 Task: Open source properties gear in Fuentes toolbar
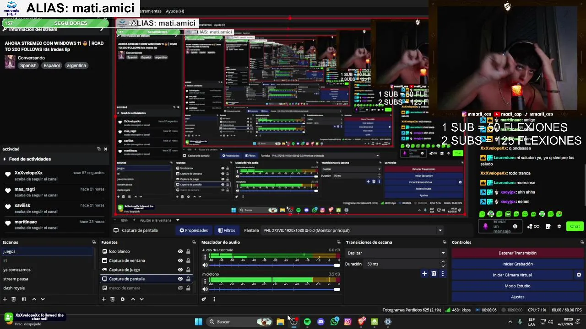click(123, 299)
